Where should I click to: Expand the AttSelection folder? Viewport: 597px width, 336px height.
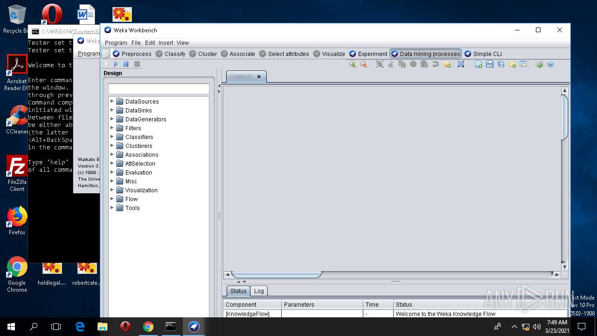pos(112,163)
